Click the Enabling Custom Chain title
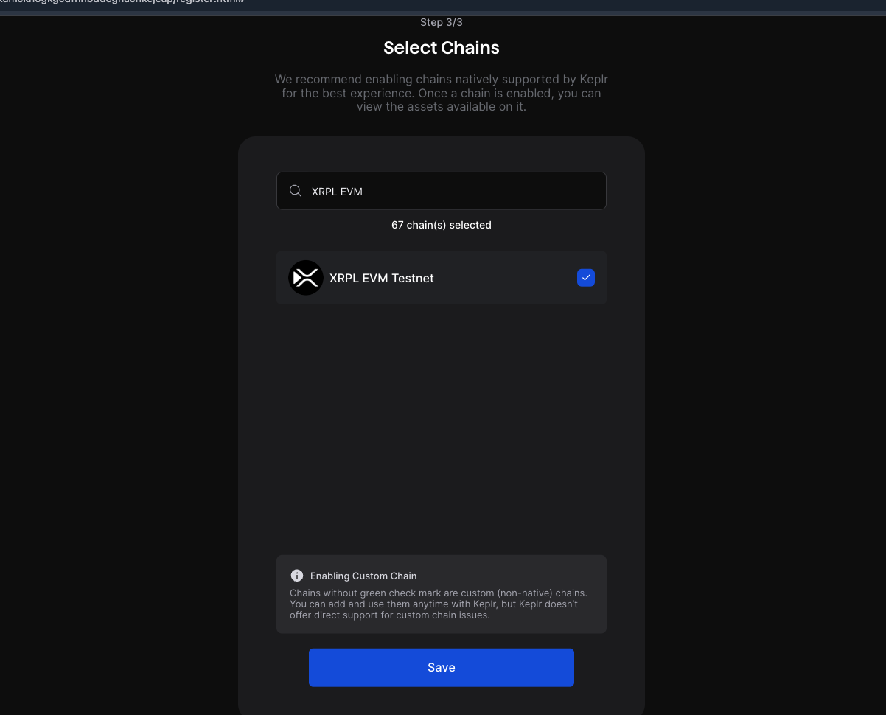 [x=363, y=576]
